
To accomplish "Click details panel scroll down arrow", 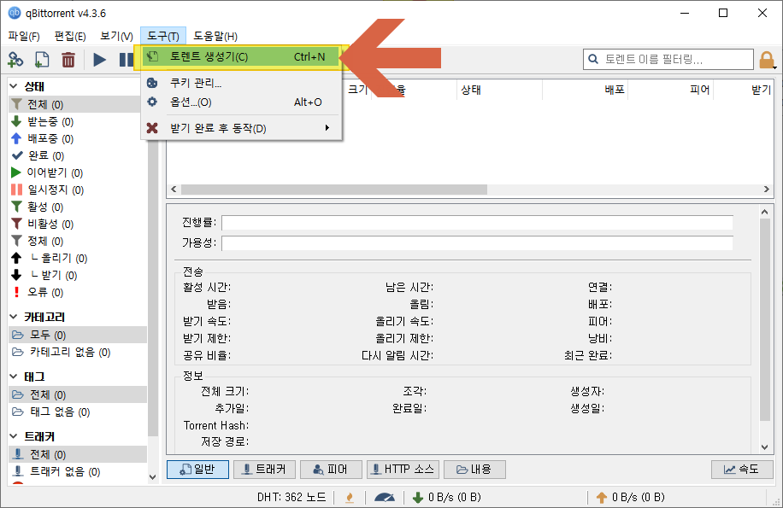I will click(x=764, y=447).
